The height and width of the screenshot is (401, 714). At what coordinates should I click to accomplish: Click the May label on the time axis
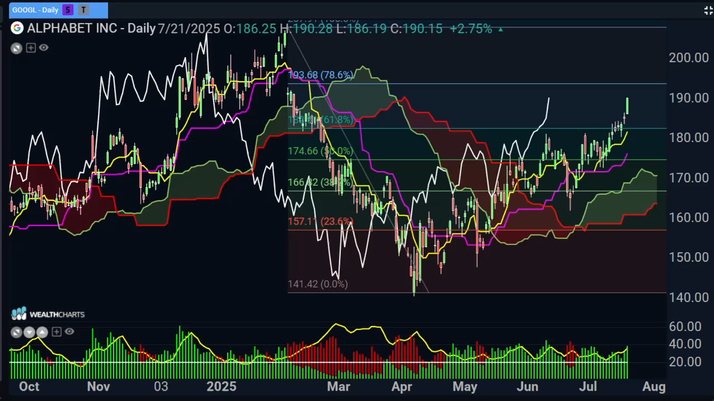coord(465,387)
